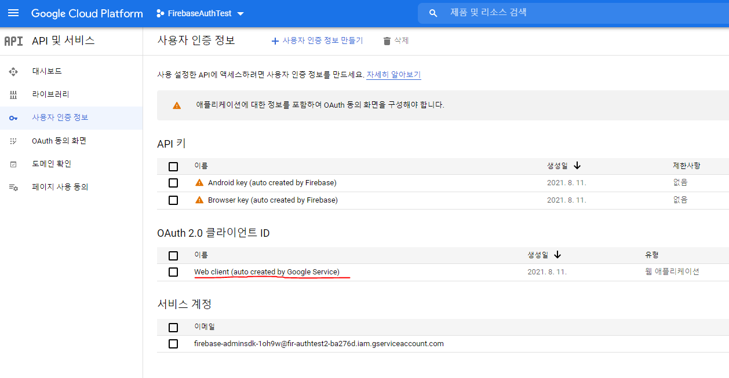This screenshot has width=729, height=378.
Task: Click the library icon next to 라이브러리
Action: click(x=13, y=94)
